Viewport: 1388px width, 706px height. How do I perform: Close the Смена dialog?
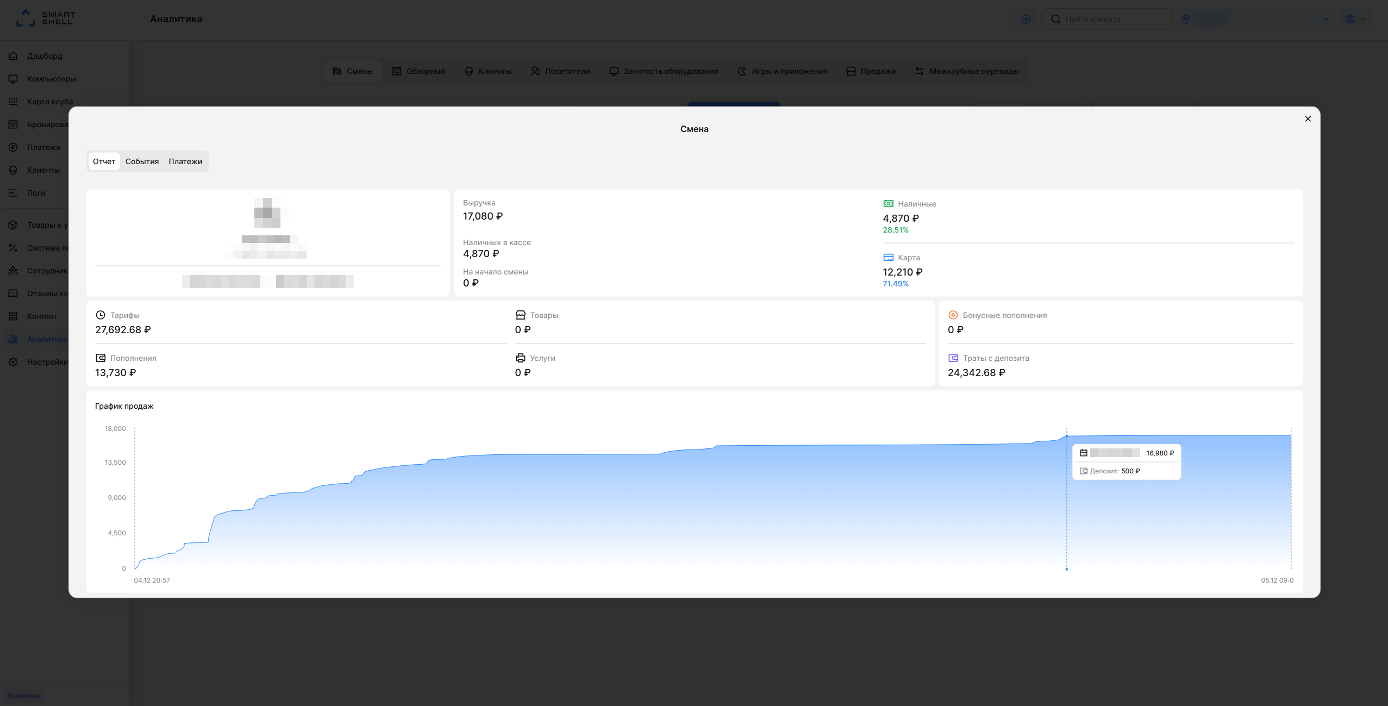click(1308, 119)
